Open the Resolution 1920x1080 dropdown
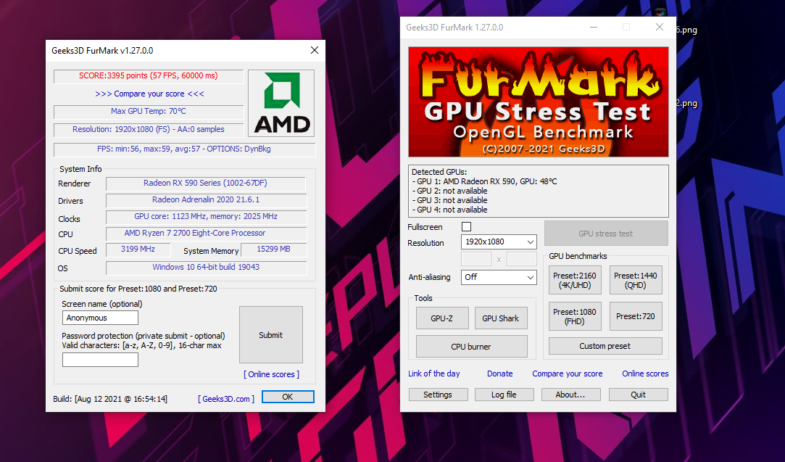The height and width of the screenshot is (462, 785). coord(499,242)
